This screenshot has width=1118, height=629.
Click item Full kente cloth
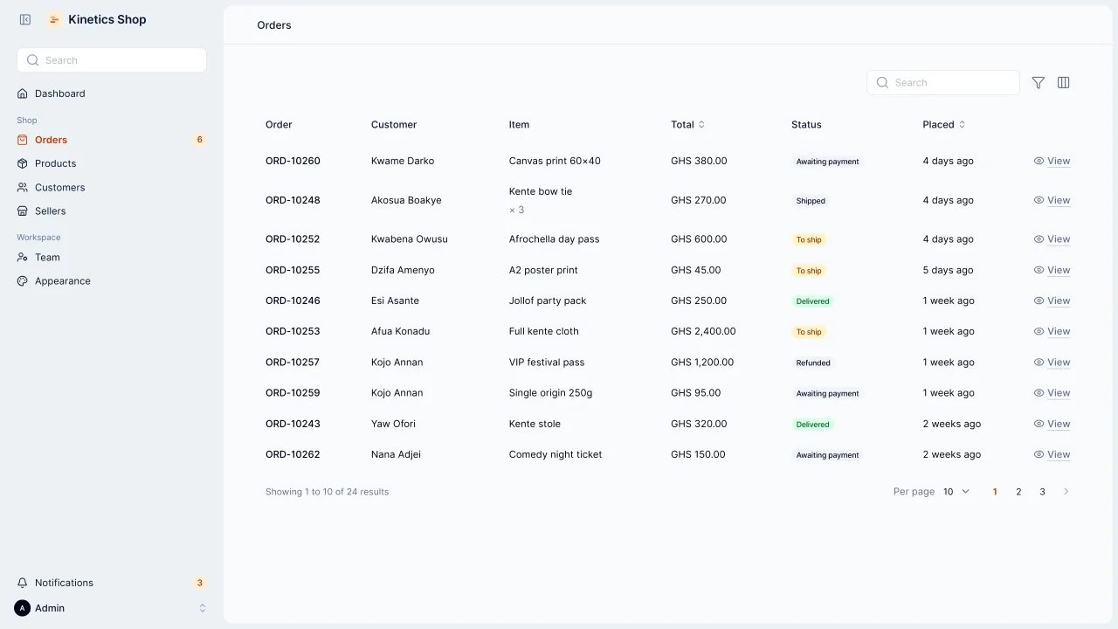(x=544, y=331)
